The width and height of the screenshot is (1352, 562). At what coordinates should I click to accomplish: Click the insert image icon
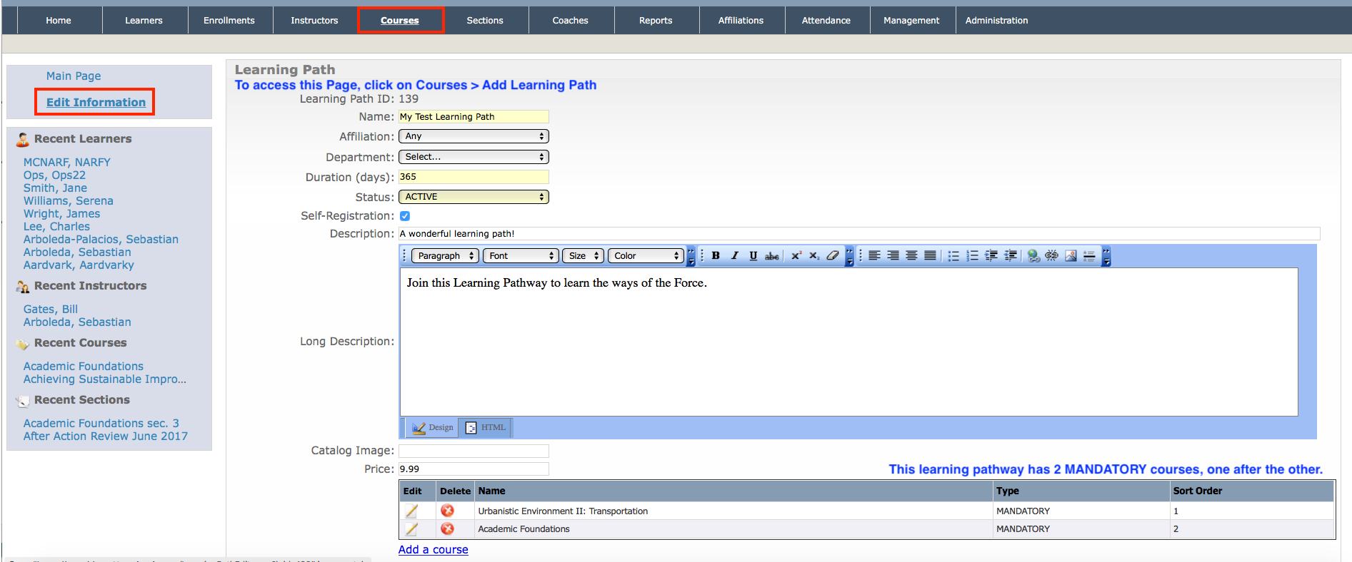[1071, 256]
